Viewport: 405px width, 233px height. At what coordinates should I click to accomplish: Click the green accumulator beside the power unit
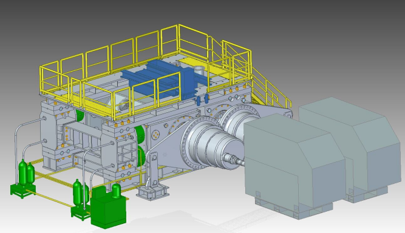click(x=116, y=191)
